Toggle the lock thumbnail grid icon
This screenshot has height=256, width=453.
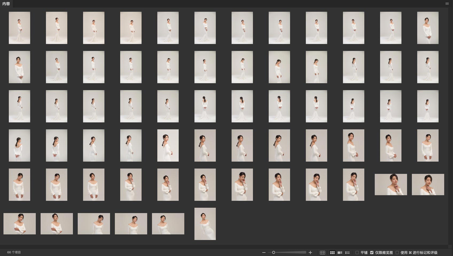tap(322, 253)
